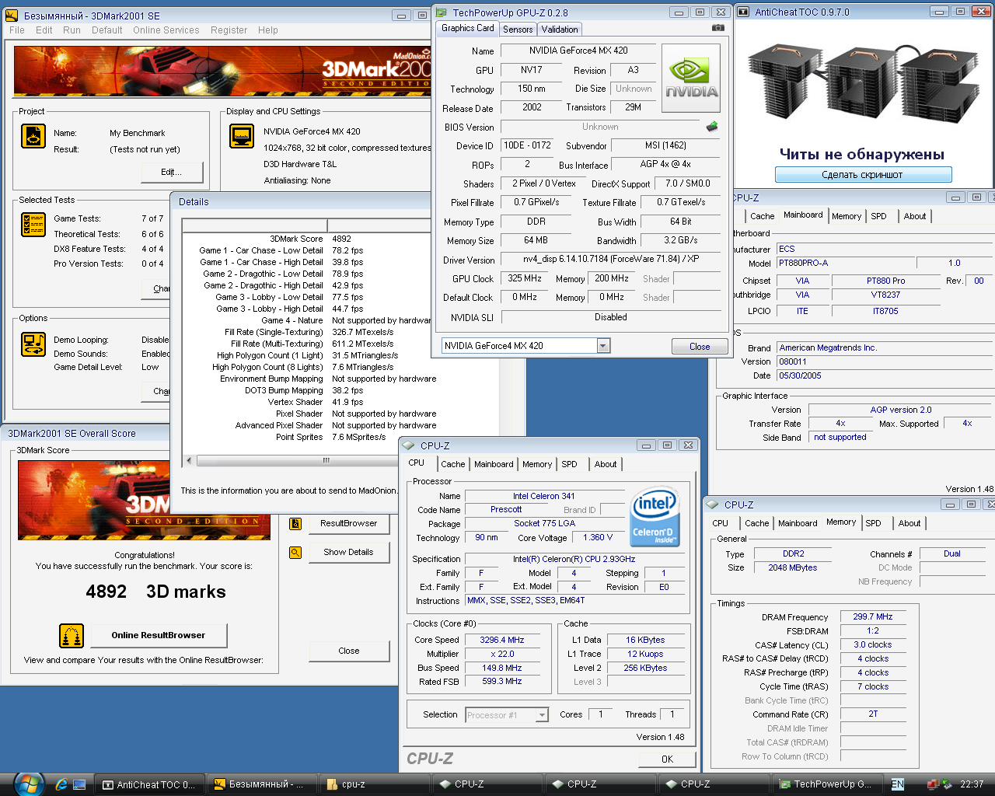The height and width of the screenshot is (796, 995).
Task: Select the Graphics Card tab in GPU-Z
Action: pos(468,28)
